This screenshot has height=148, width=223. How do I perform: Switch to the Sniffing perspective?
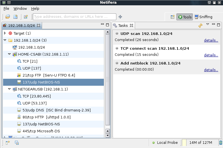pyautogui.click(x=203, y=17)
